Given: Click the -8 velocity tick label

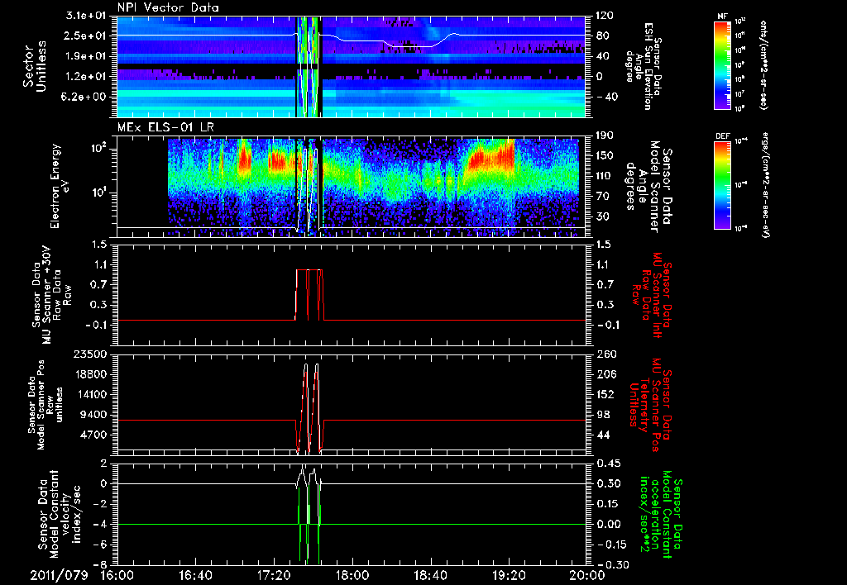Looking at the screenshot, I should pos(100,565).
